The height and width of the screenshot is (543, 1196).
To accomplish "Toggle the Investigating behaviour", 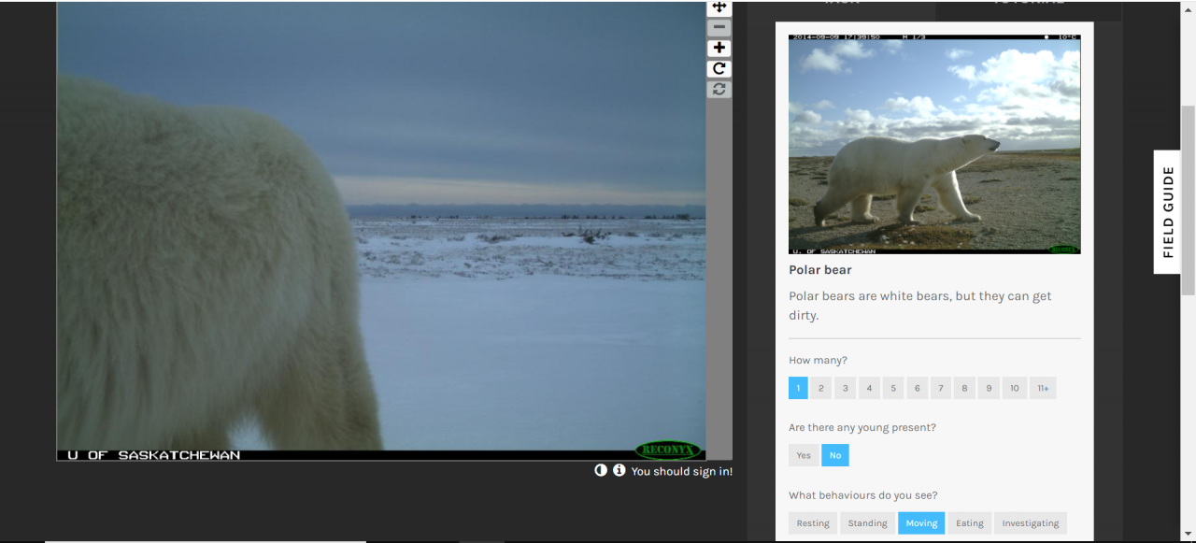I will point(1031,523).
